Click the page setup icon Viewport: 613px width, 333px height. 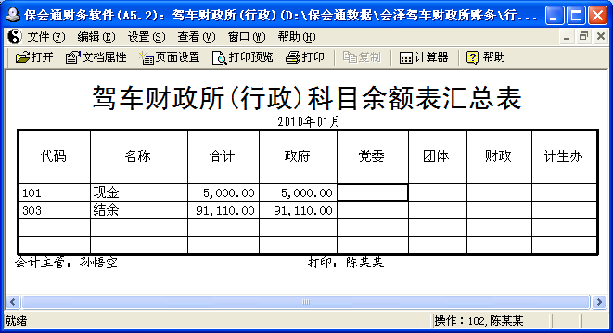tap(147, 57)
